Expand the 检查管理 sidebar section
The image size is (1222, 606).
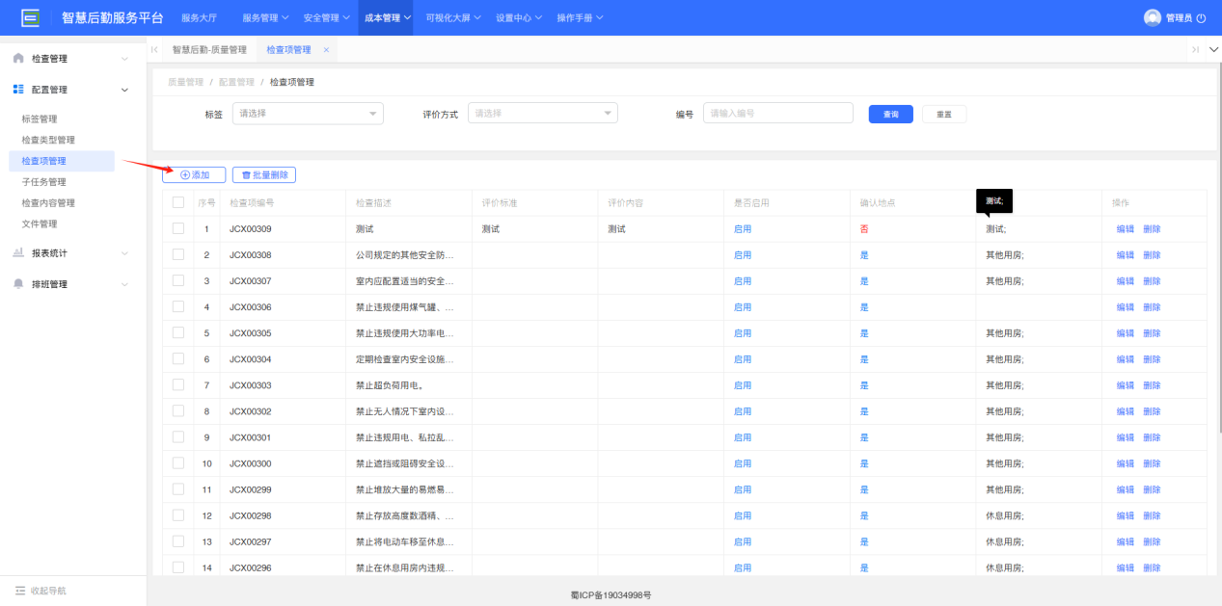(124, 59)
